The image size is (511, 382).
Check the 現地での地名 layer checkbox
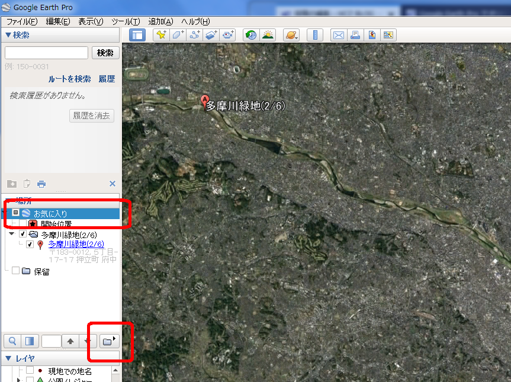(x=30, y=370)
